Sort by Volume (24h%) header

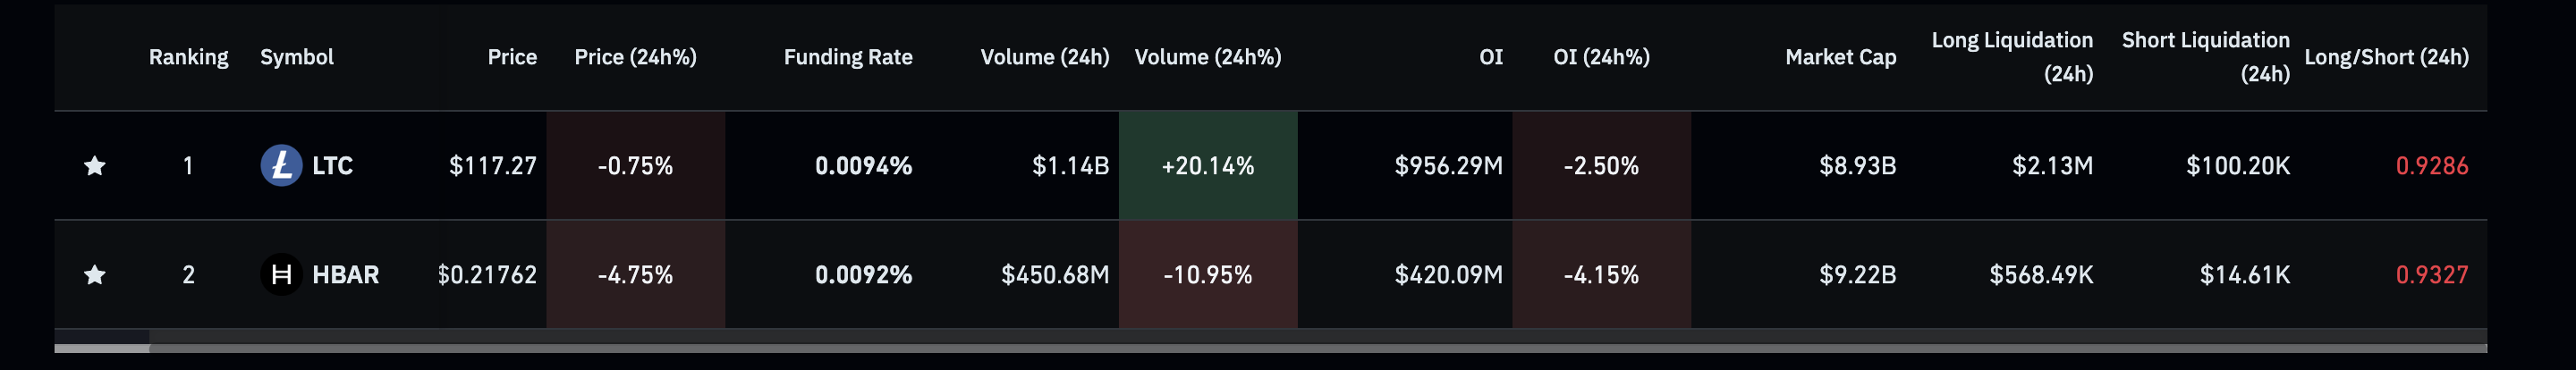click(x=1207, y=57)
